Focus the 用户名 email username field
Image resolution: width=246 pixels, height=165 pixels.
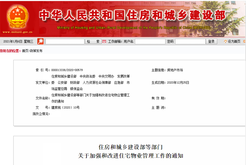click(150, 41)
